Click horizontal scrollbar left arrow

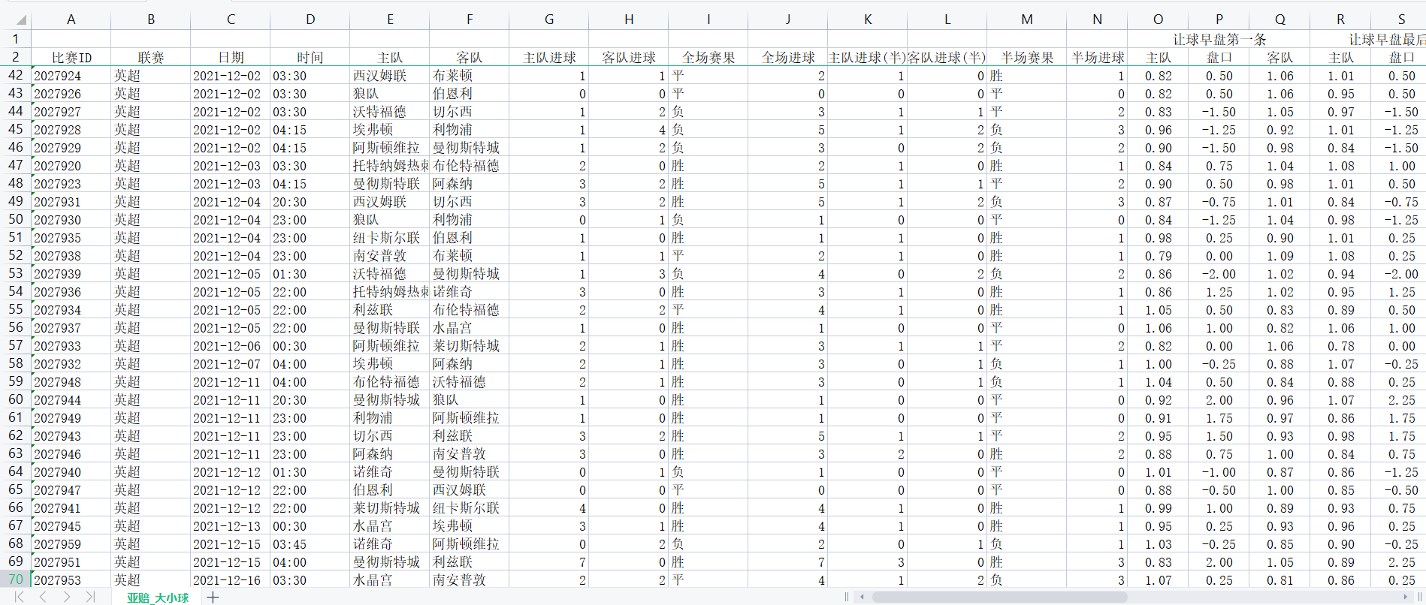[862, 597]
